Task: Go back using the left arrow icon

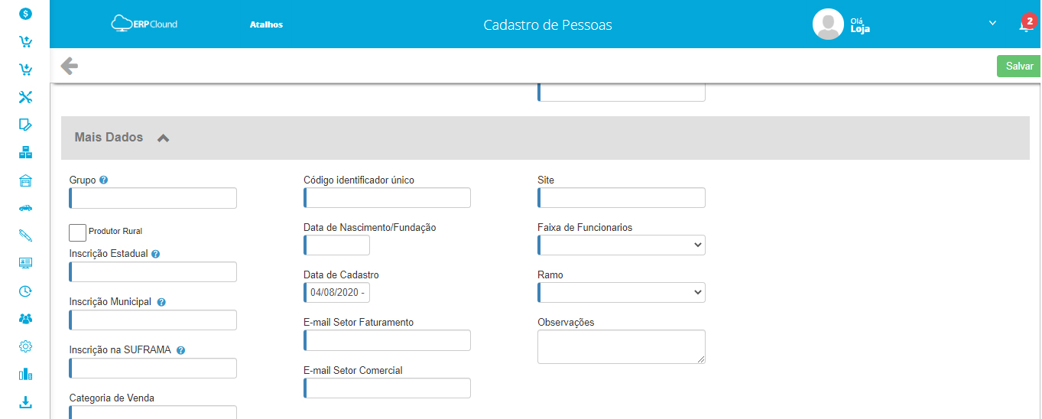Action: pos(70,66)
